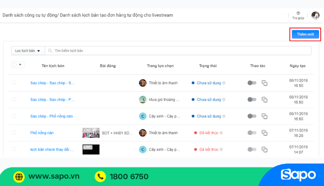
Task: Expand the select-all checkbox dropdown arrow
Action: [20, 65]
